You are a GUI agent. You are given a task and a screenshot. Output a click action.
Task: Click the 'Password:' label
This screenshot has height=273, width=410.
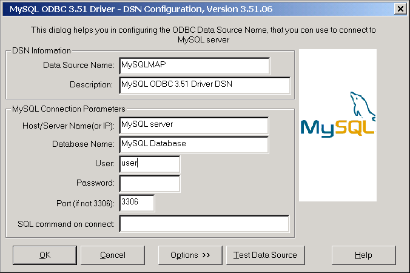click(x=95, y=183)
